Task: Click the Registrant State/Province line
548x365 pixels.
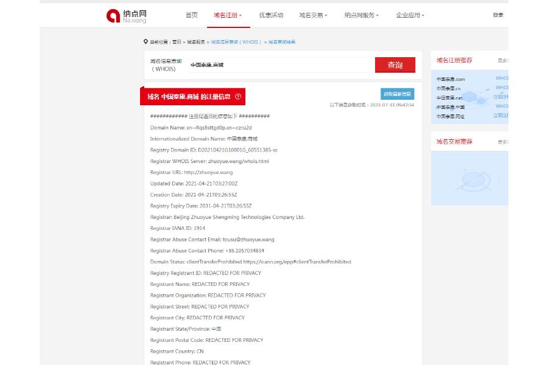Action: coord(186,328)
